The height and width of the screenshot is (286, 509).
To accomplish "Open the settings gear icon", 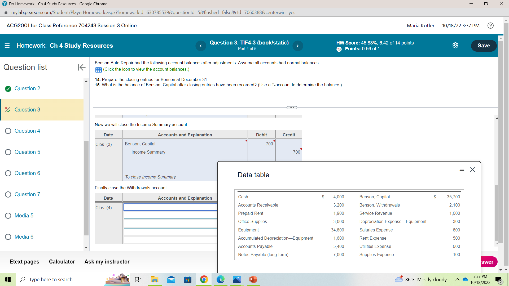I will (455, 46).
